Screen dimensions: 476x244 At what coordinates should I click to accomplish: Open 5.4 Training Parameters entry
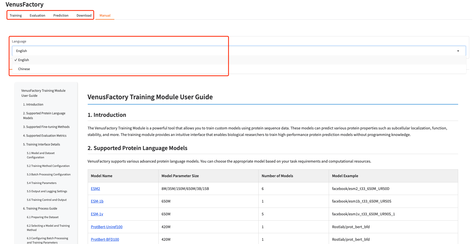(42, 183)
